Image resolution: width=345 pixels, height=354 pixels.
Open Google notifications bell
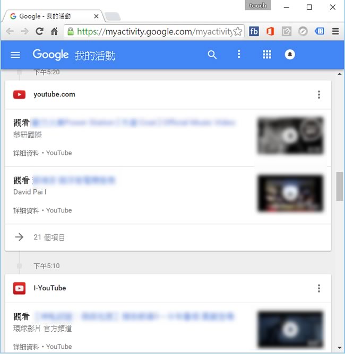pos(290,55)
